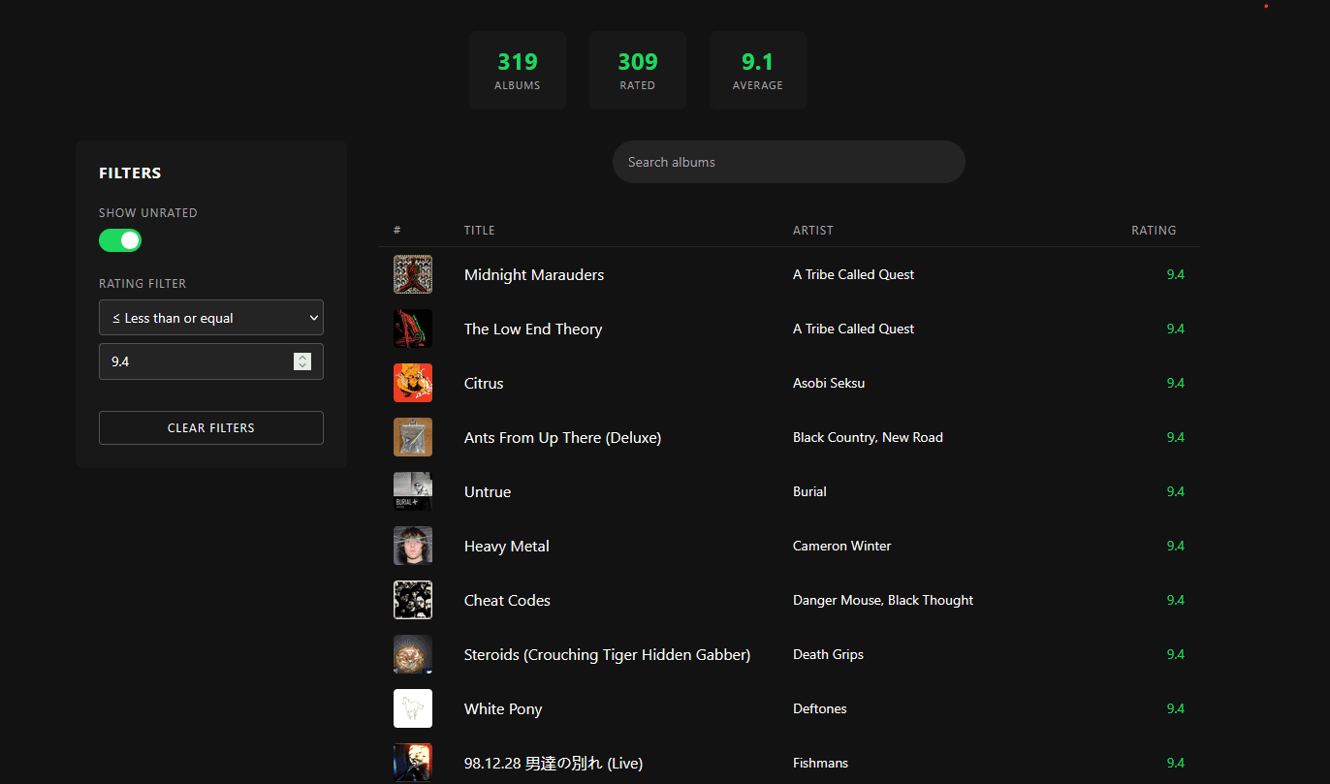This screenshot has width=1330, height=784.
Task: Open the Midnight Marauders album cover
Action: click(413, 274)
